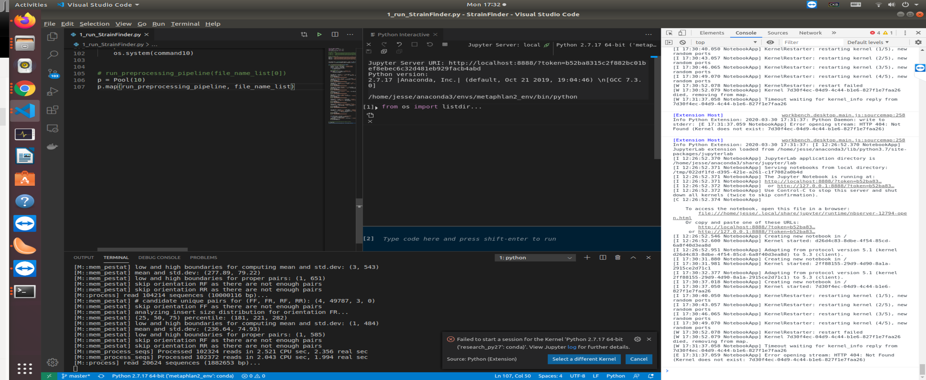Toggle the device toolbar in DevTools
This screenshot has width=926, height=380.
(682, 33)
